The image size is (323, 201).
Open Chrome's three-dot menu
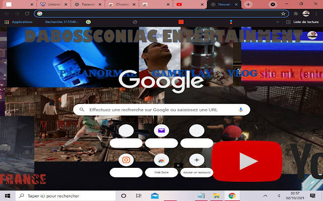(316, 14)
